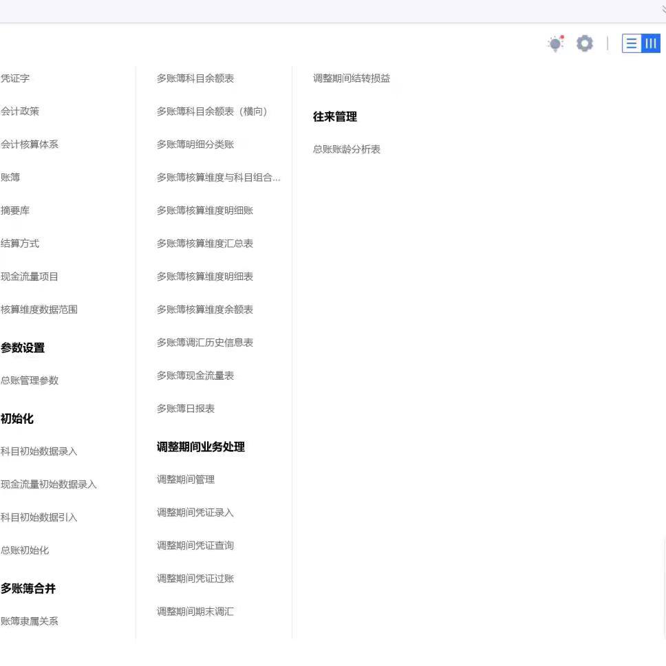
Task: Open 总账账龄分析表
Action: (347, 149)
